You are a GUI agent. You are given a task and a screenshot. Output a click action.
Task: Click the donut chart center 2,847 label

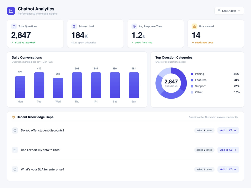[x=171, y=82]
